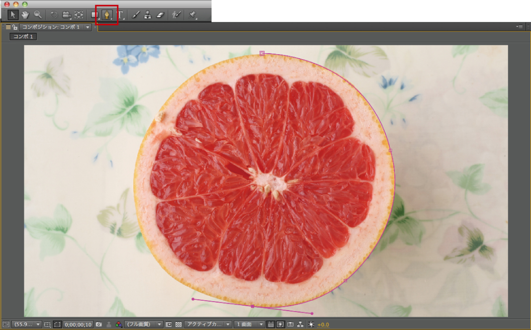Click the current time 0;00;00;10 display
Viewport: 531px width, 330px height.
tap(78, 325)
